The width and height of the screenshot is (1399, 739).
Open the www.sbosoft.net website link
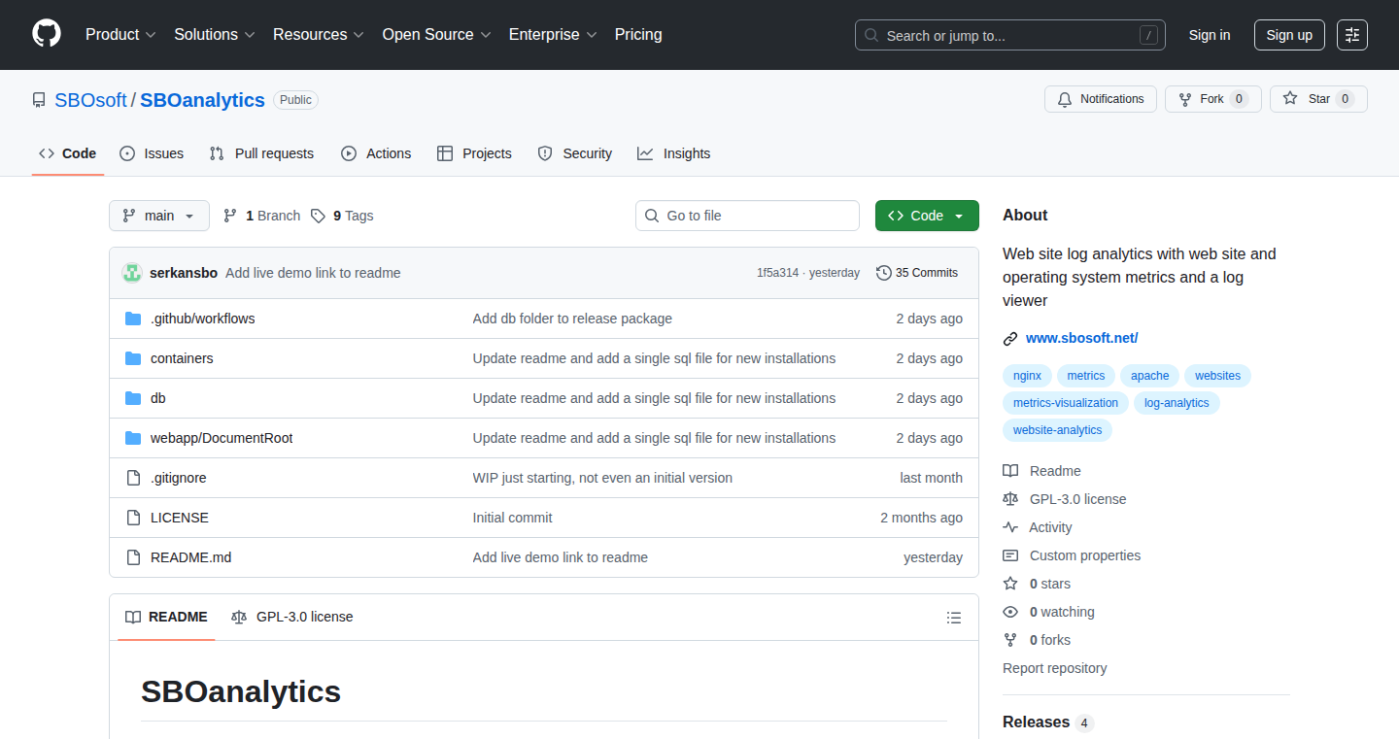coord(1081,338)
